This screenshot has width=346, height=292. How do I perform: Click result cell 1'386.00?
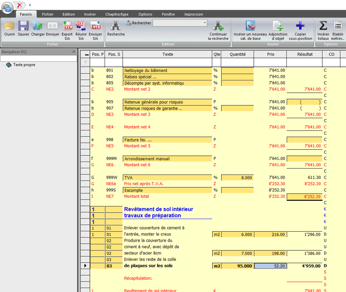(x=304, y=253)
